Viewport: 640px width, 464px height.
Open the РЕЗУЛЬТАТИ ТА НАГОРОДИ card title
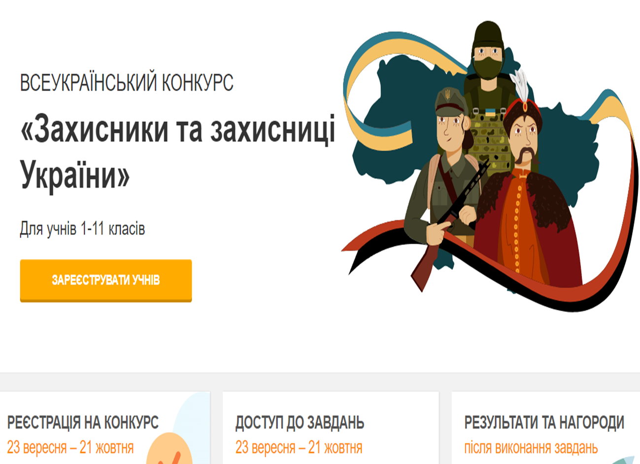[544, 423]
